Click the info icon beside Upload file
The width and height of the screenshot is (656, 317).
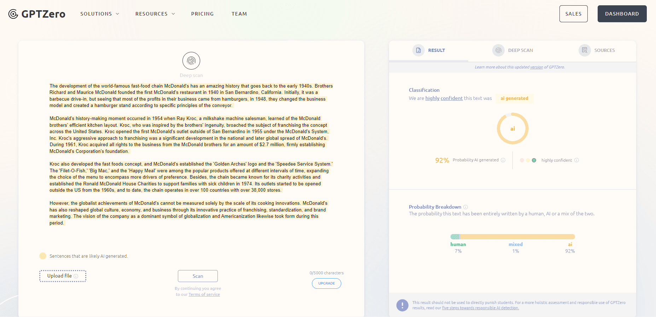[76, 276]
